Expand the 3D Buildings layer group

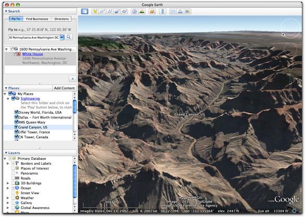(x=8, y=183)
